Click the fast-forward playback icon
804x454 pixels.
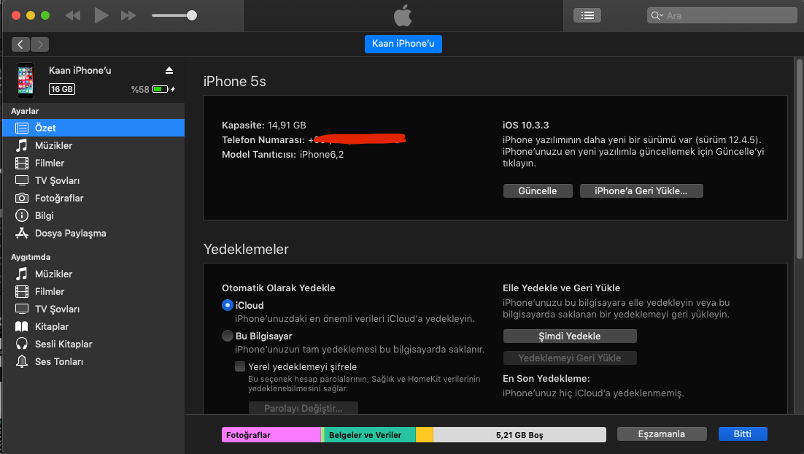tap(128, 15)
